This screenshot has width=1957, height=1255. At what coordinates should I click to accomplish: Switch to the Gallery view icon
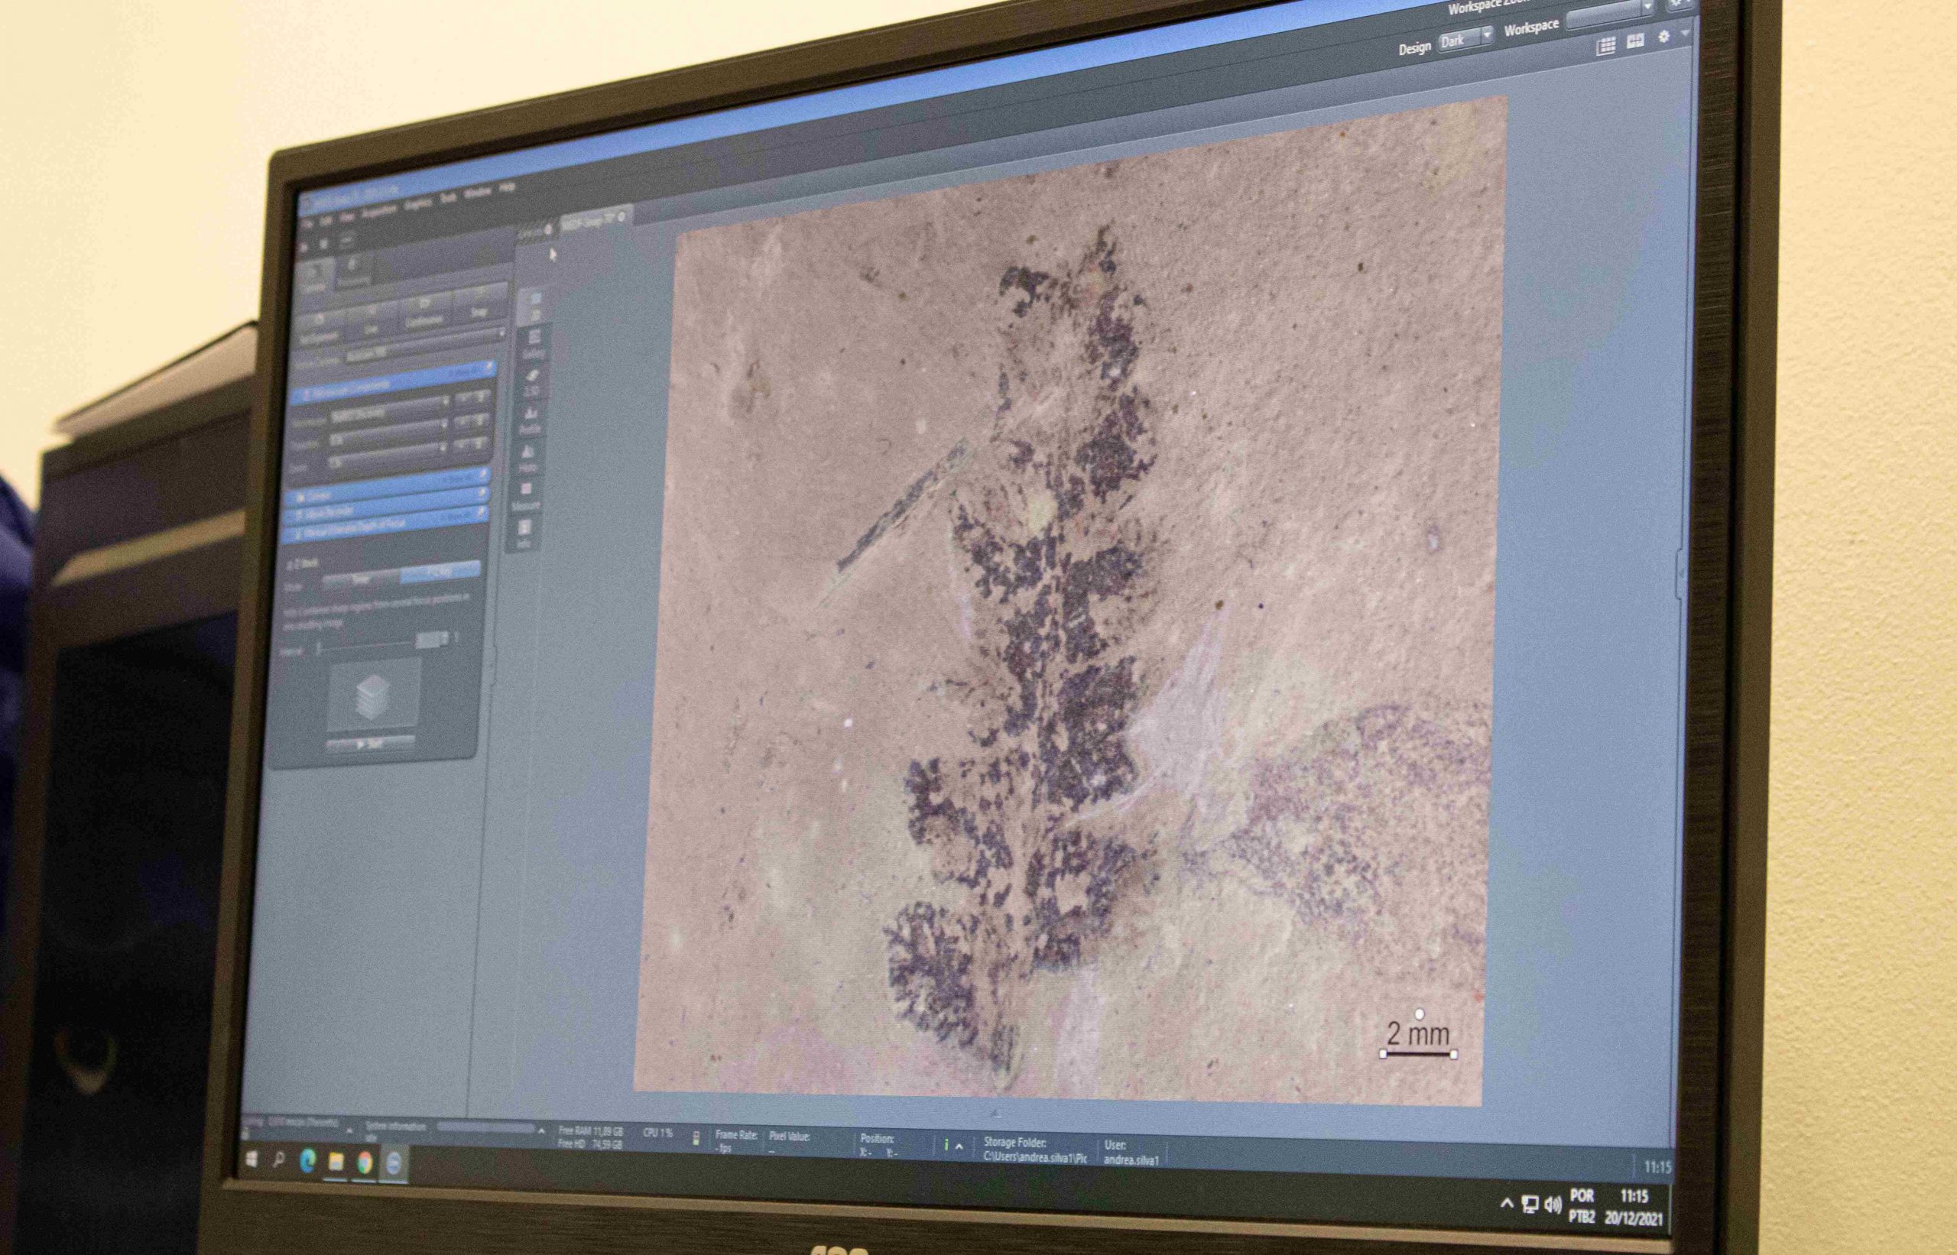534,344
